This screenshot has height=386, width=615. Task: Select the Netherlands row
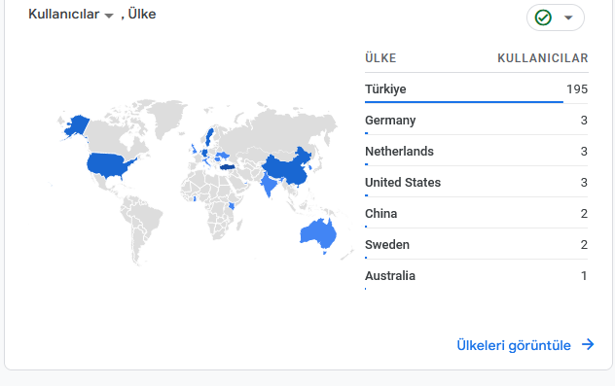click(477, 152)
